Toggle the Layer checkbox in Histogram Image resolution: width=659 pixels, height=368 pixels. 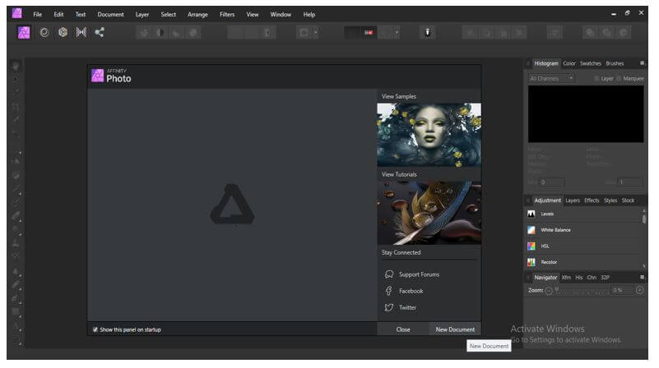point(596,79)
